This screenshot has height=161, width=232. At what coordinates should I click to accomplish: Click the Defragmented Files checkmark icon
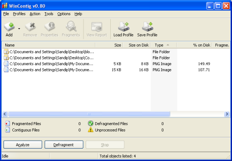click(x=91, y=123)
